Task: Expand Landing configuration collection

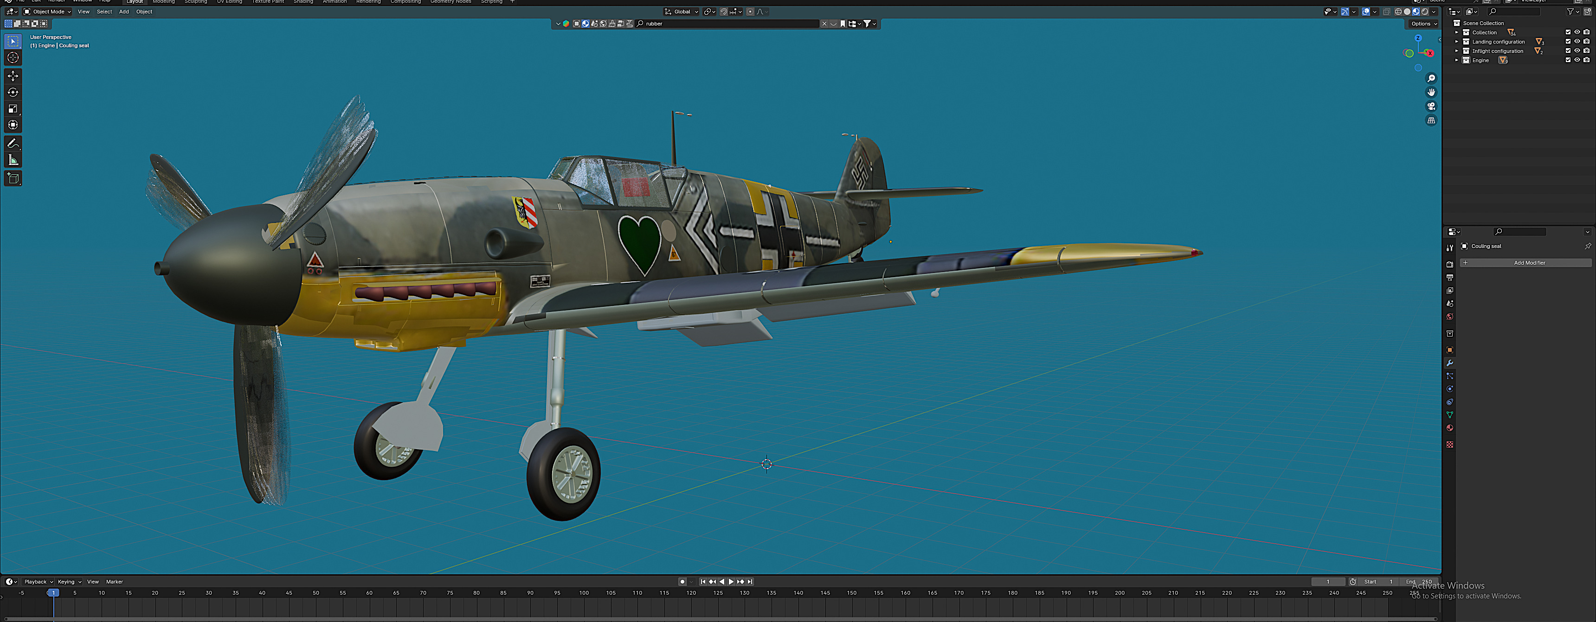Action: coord(1457,41)
